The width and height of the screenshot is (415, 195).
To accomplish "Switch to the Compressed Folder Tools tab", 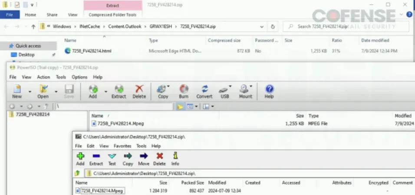I will coord(112,15).
